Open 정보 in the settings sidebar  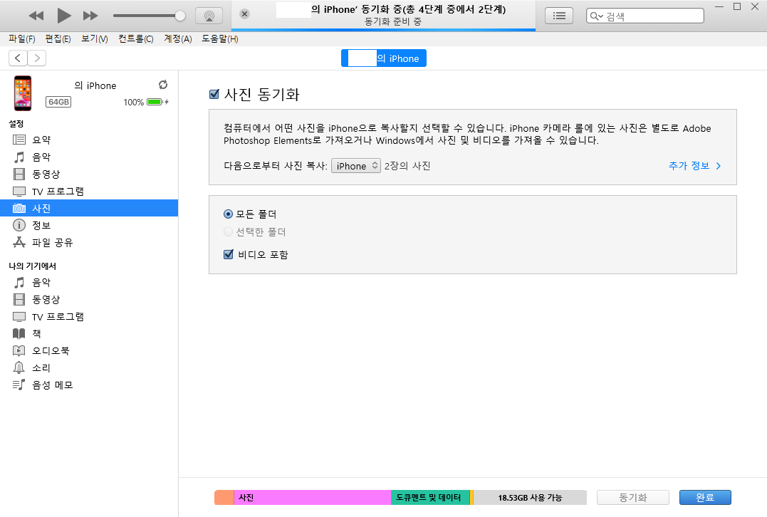tap(89, 225)
